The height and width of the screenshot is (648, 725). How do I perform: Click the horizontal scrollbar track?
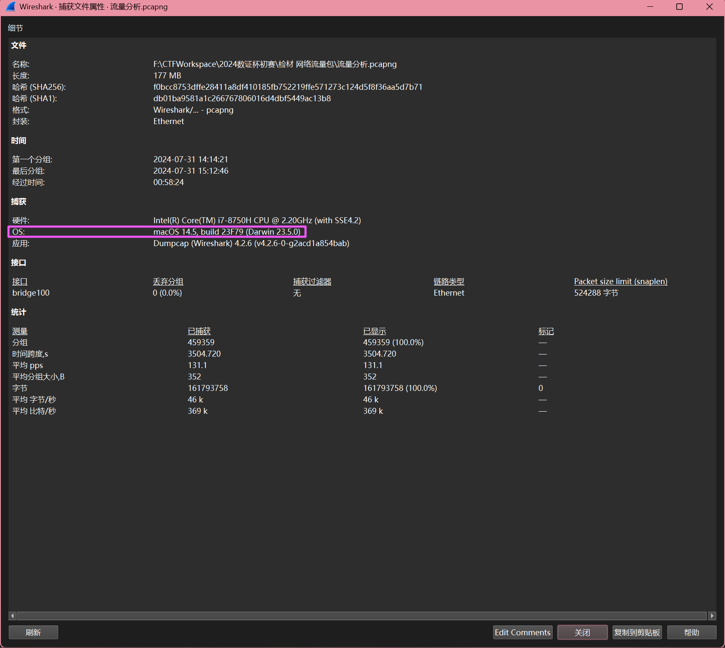[x=362, y=616]
